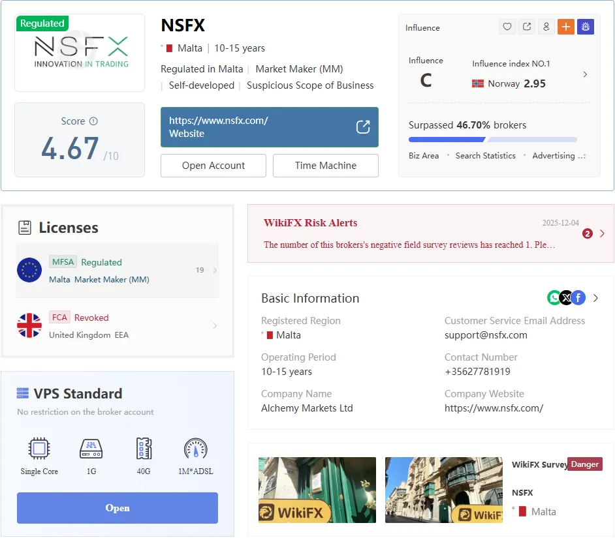
Task: Expand the MFSA Regulated license chevron
Action: coord(215,270)
